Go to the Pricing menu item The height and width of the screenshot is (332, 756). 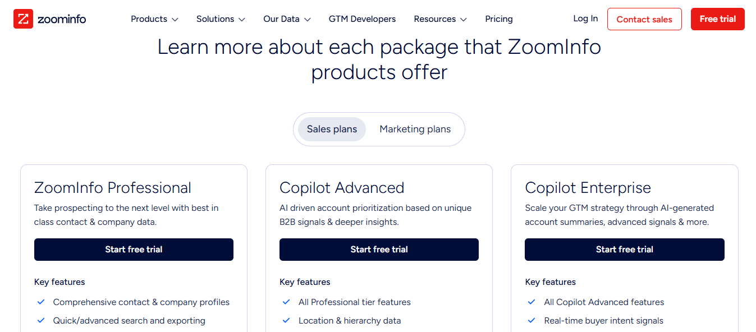498,19
